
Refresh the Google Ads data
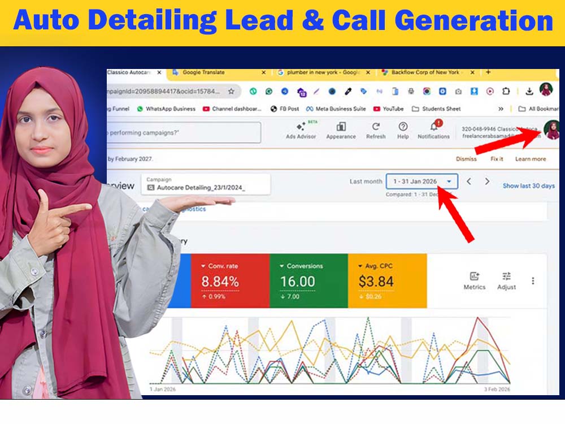tap(376, 131)
